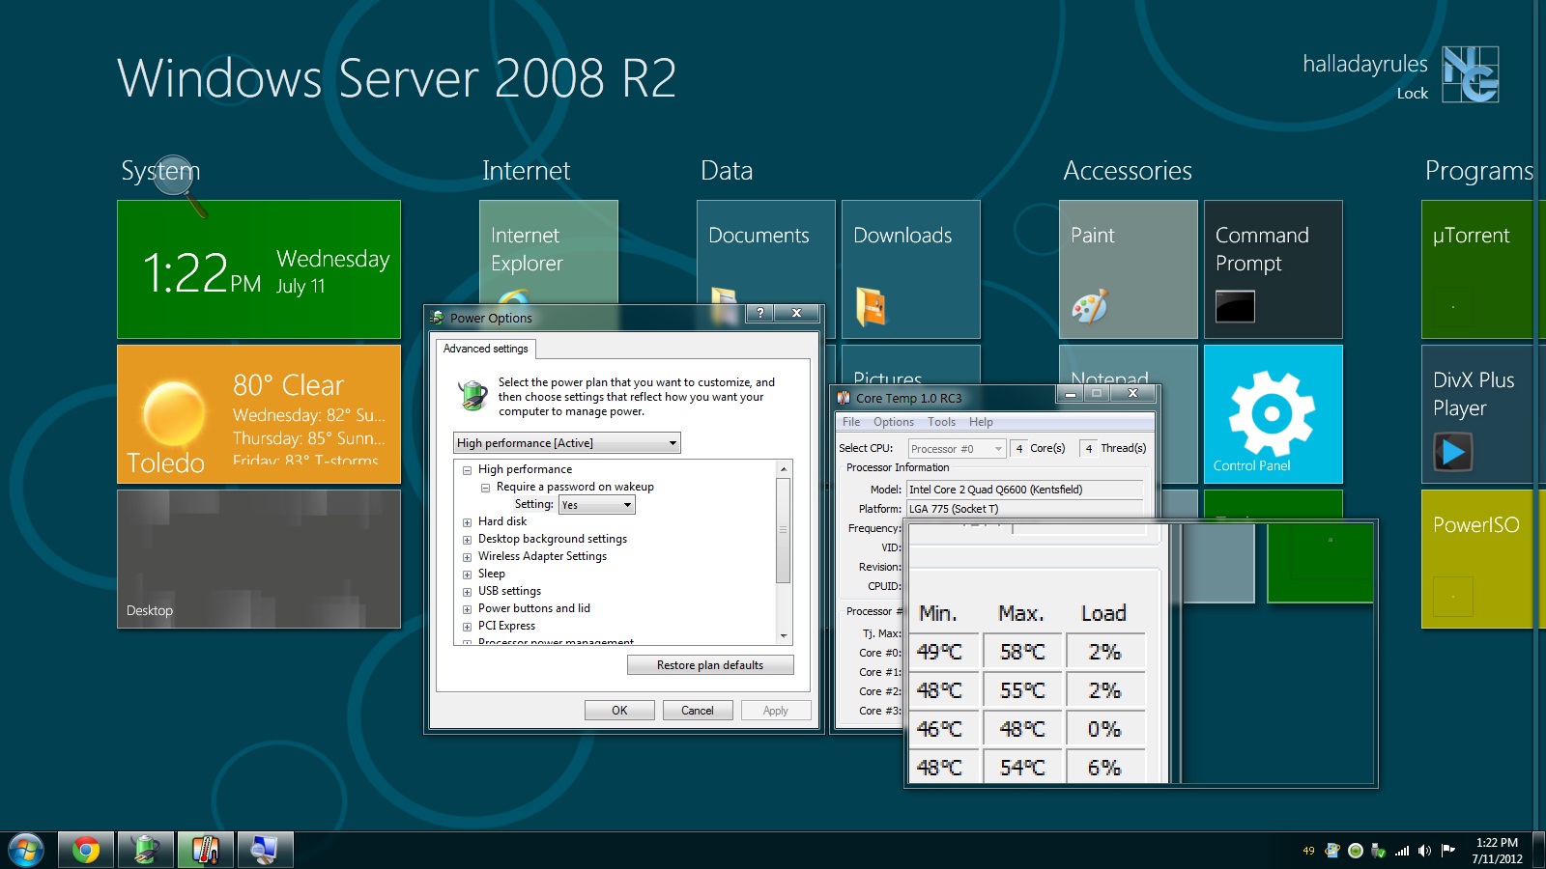Screen dimensions: 1546x869
Task: Click the system tray clock
Action: click(x=1497, y=851)
